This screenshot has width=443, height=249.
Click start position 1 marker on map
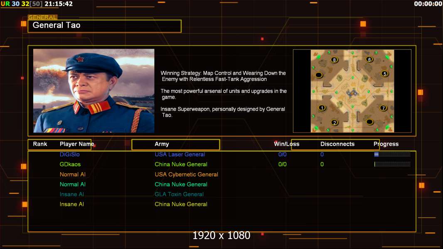pos(322,108)
